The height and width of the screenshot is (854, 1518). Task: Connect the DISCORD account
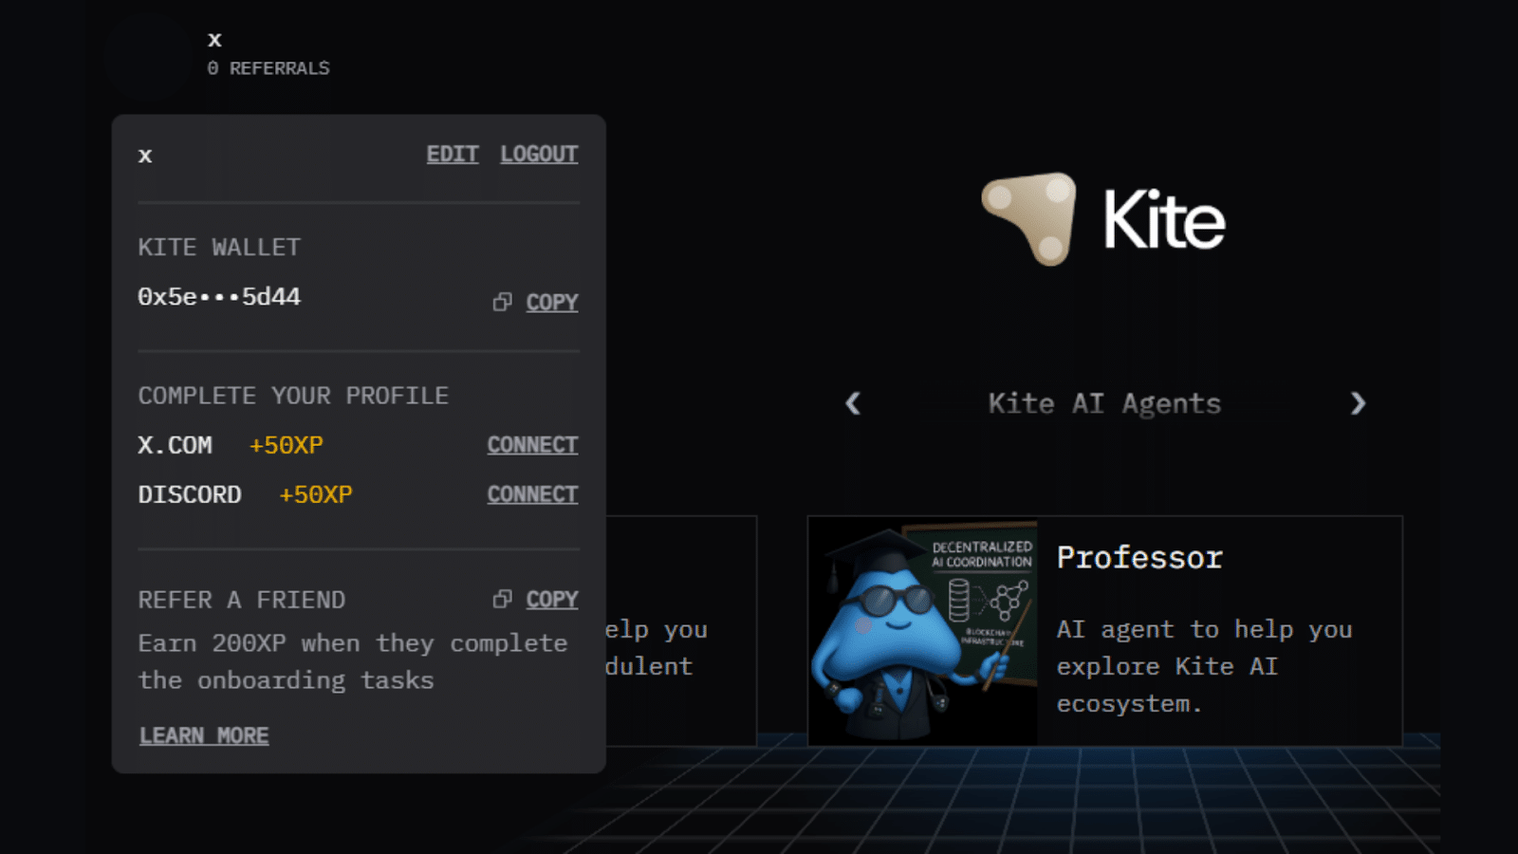point(532,494)
